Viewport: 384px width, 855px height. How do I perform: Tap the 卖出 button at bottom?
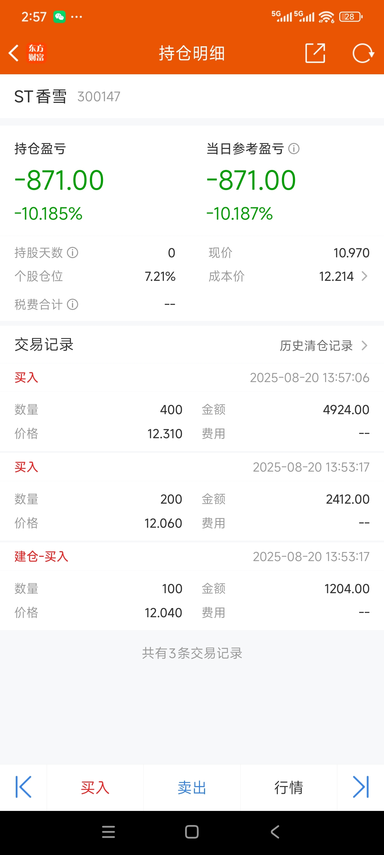click(192, 787)
